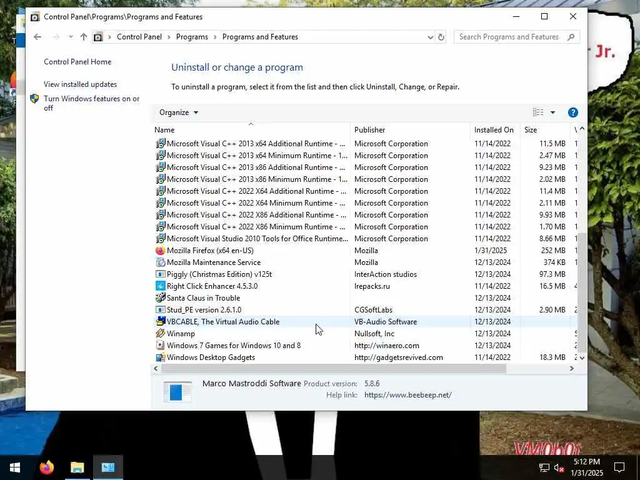Image resolution: width=640 pixels, height=480 pixels.
Task: Click http://winaero.com publisher cell
Action: click(386, 345)
